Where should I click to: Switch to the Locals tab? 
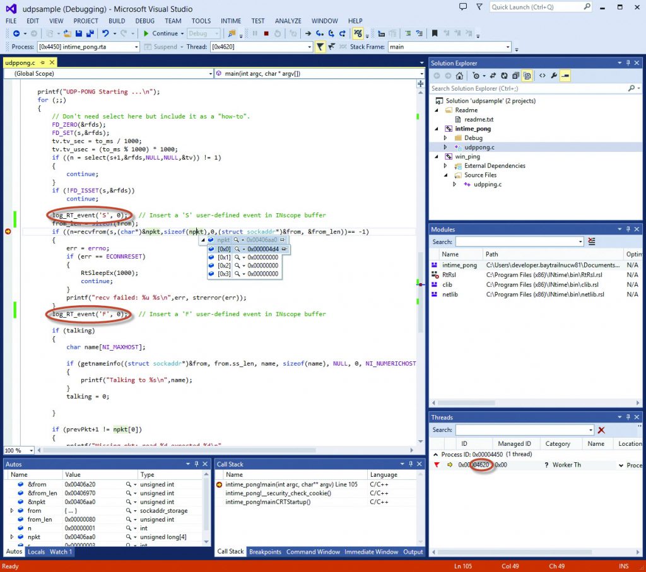tap(36, 552)
